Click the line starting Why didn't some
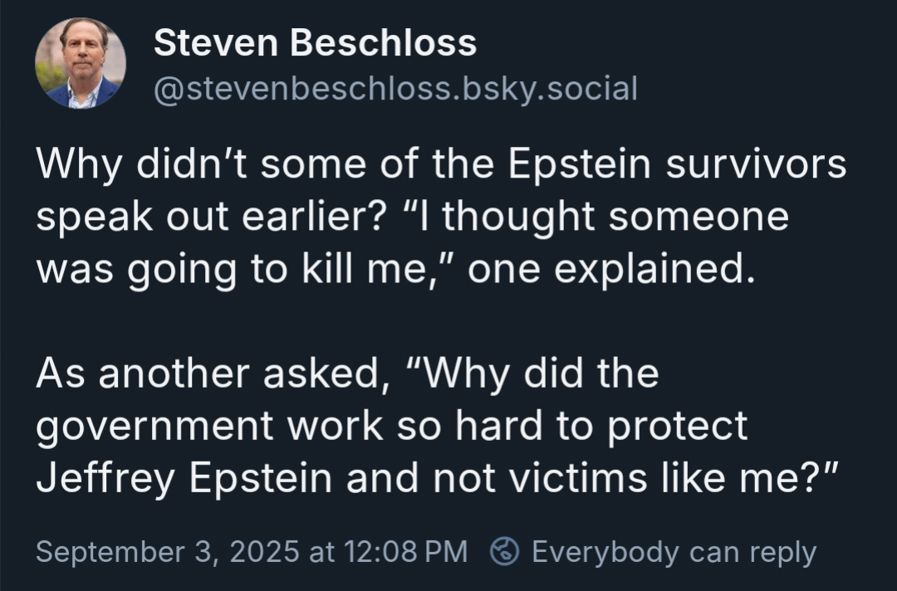The image size is (897, 591). pyautogui.click(x=441, y=164)
